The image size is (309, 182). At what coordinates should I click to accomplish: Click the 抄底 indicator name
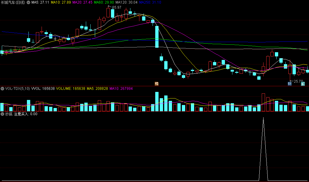click(9, 114)
